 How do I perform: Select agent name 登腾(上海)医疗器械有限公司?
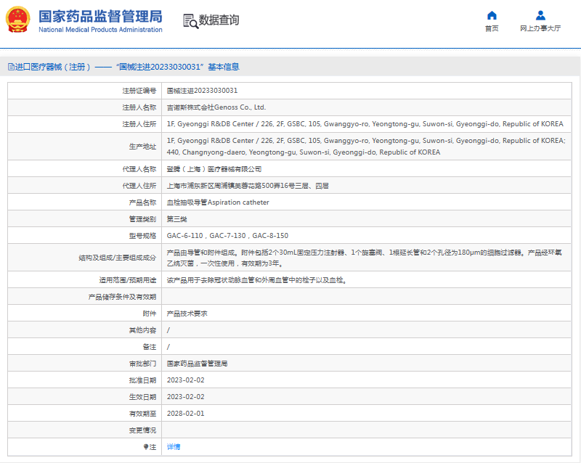(214, 169)
